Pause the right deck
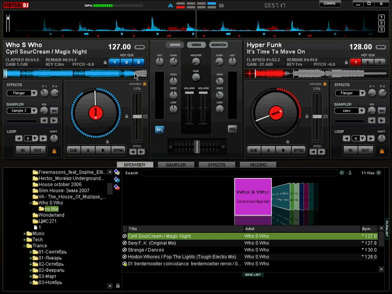This screenshot has width=392, height=294. (268, 150)
